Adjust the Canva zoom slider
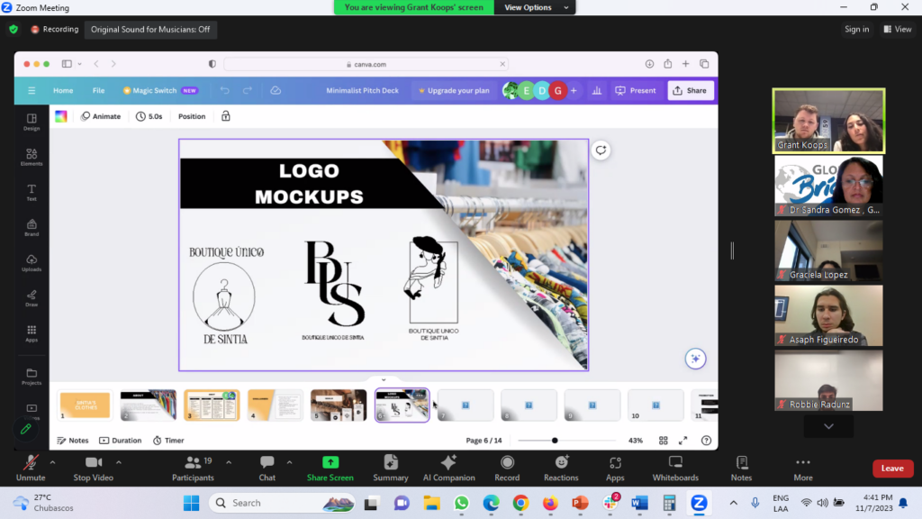This screenshot has width=922, height=519. [555, 441]
